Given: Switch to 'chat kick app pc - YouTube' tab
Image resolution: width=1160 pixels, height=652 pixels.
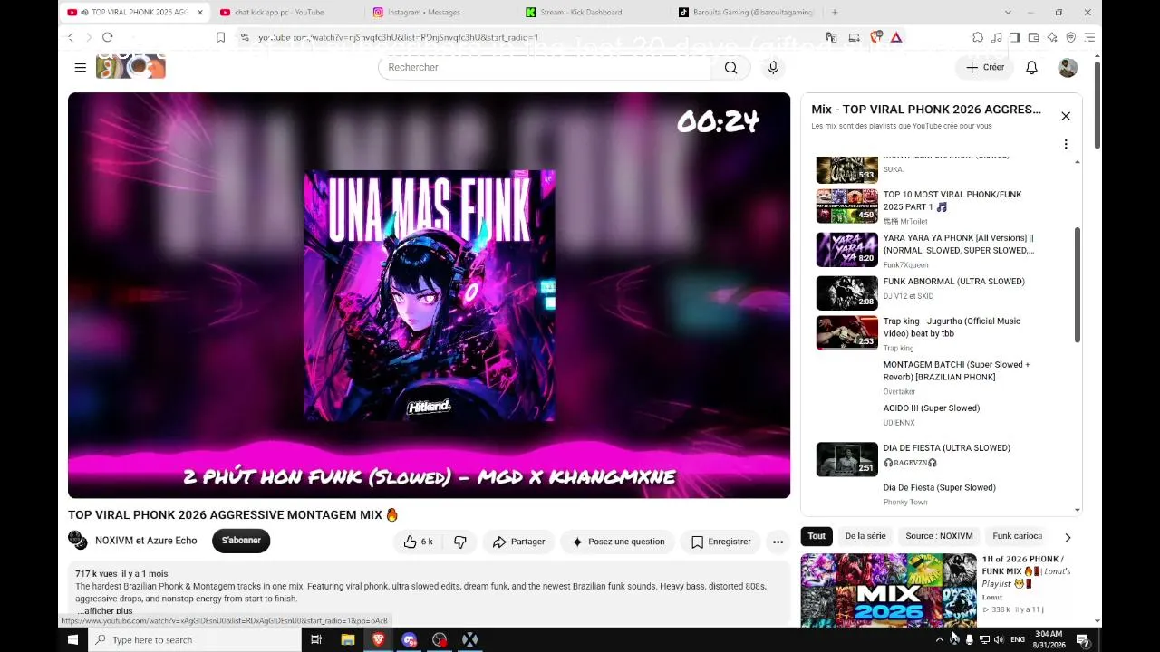Looking at the screenshot, I should pyautogui.click(x=286, y=13).
